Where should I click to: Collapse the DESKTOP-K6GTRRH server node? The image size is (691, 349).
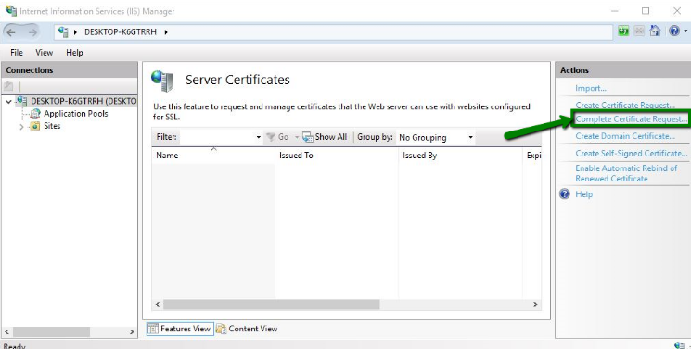tap(8, 102)
